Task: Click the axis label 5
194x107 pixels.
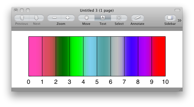Action: (97, 82)
